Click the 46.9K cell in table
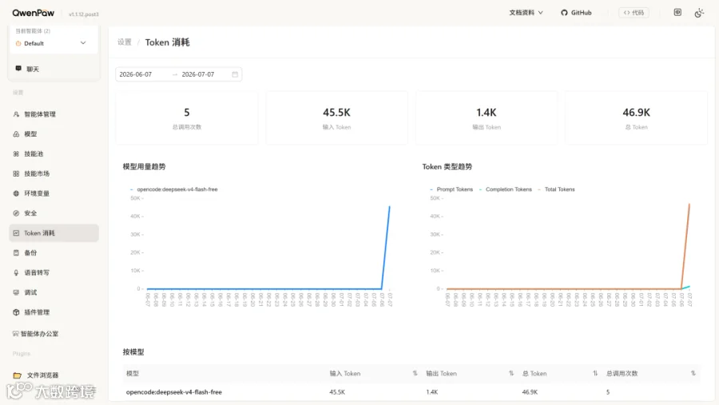Screen dimensions: 719x405 tap(530, 392)
